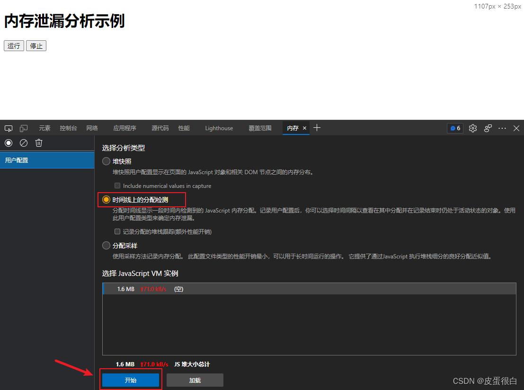
Task: Click the 选择 JavaScript VM 实例 heading
Action: [140, 274]
